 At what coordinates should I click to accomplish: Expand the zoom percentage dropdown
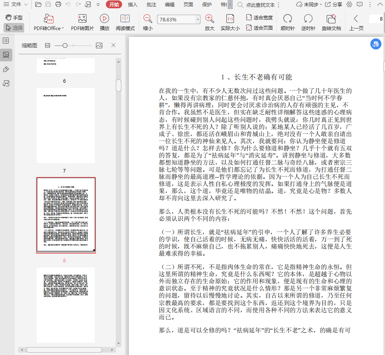click(198, 19)
